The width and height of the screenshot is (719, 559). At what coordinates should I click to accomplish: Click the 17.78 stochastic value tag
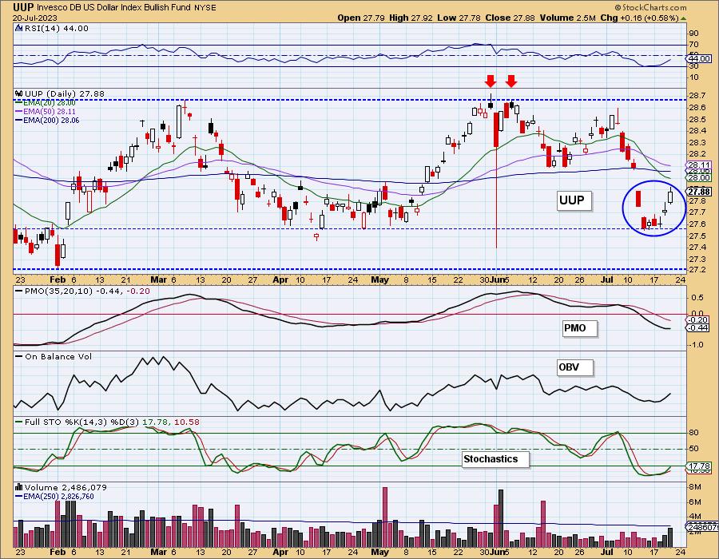pyautogui.click(x=700, y=466)
